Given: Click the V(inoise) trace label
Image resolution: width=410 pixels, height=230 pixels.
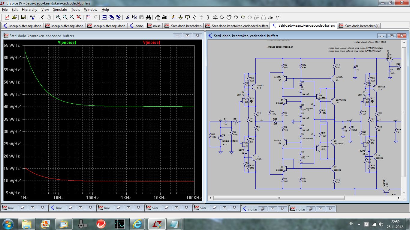Looking at the screenshot, I should 152,43.
